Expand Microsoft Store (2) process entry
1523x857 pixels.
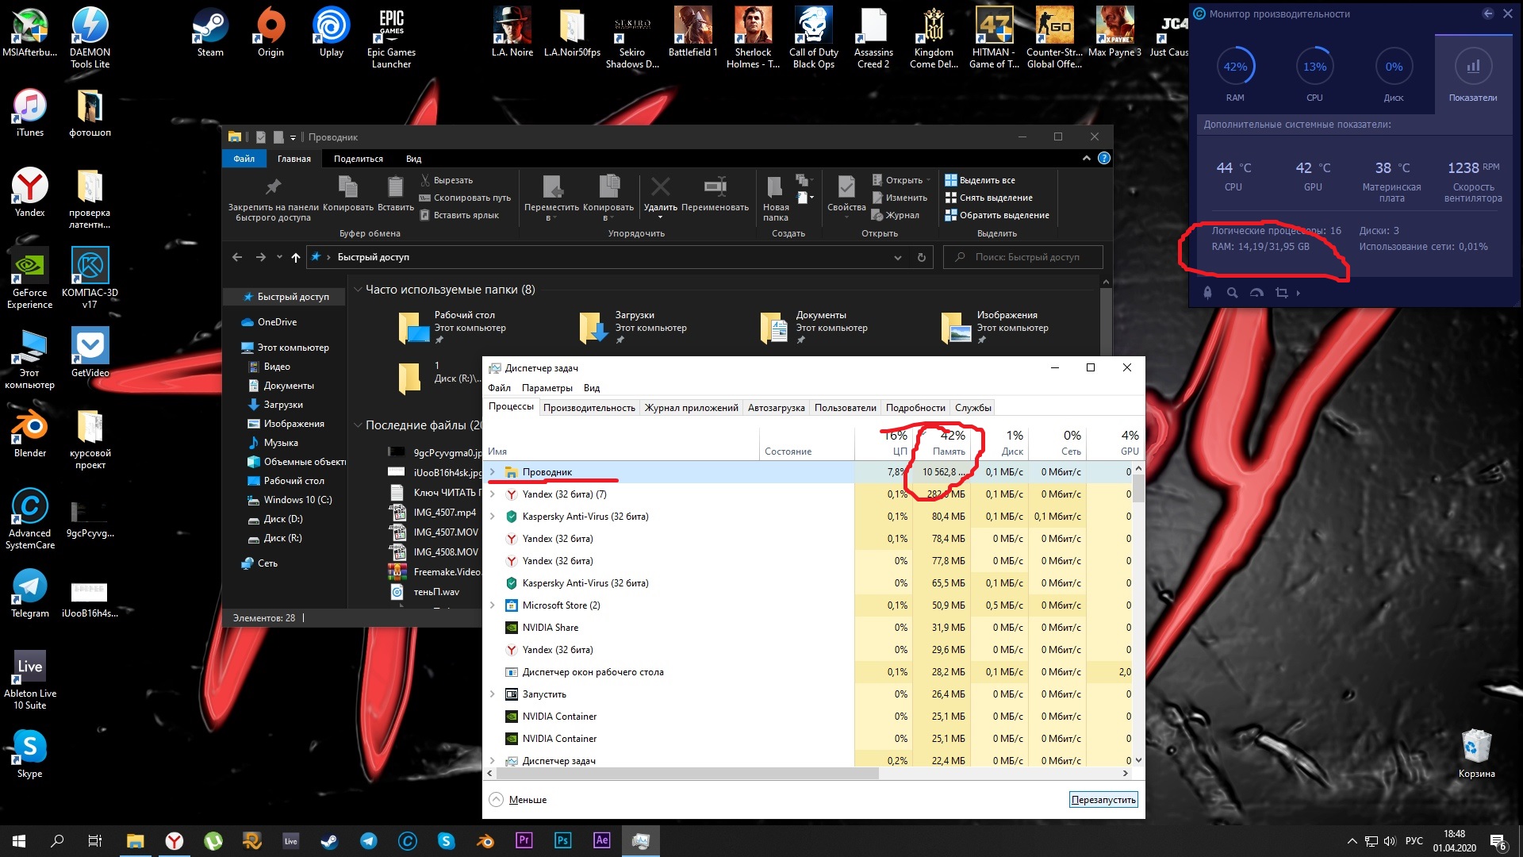[493, 605]
